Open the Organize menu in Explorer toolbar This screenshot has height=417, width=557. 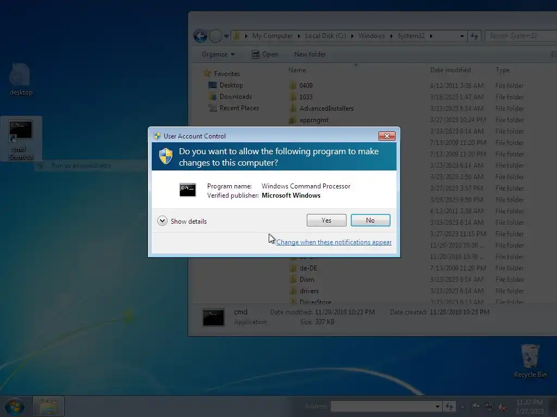tap(218, 54)
